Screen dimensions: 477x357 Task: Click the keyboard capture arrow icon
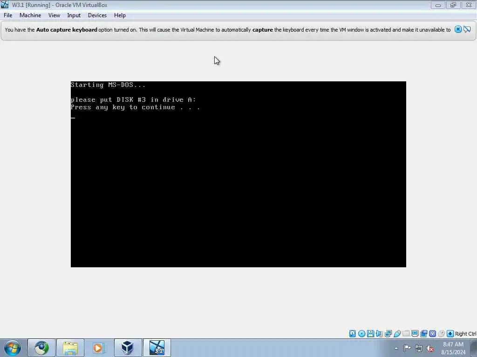(x=450, y=334)
